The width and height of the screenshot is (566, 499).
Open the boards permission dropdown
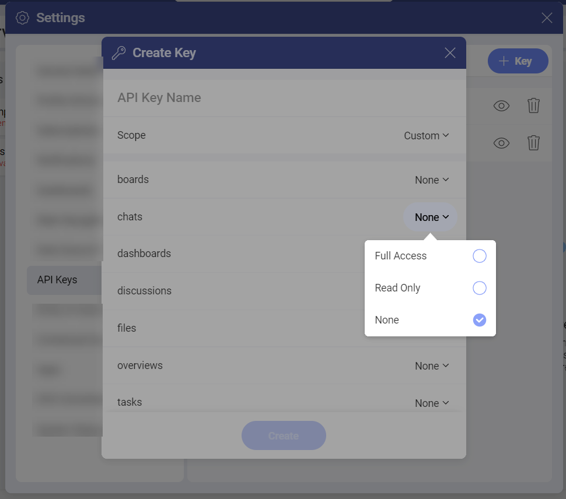click(432, 180)
